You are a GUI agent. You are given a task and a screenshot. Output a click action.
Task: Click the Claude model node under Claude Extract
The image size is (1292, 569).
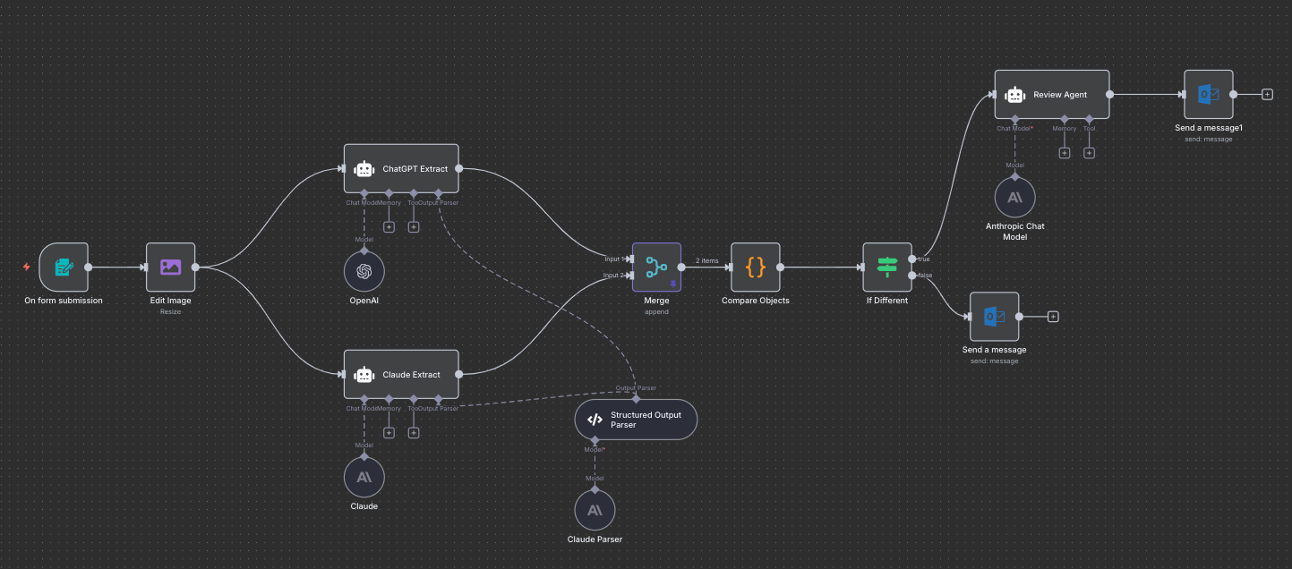pyautogui.click(x=364, y=478)
